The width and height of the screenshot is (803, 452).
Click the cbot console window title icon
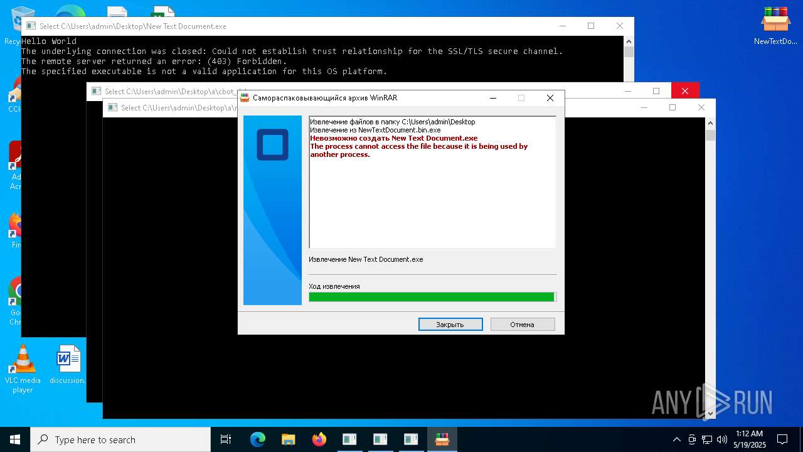pyautogui.click(x=96, y=92)
